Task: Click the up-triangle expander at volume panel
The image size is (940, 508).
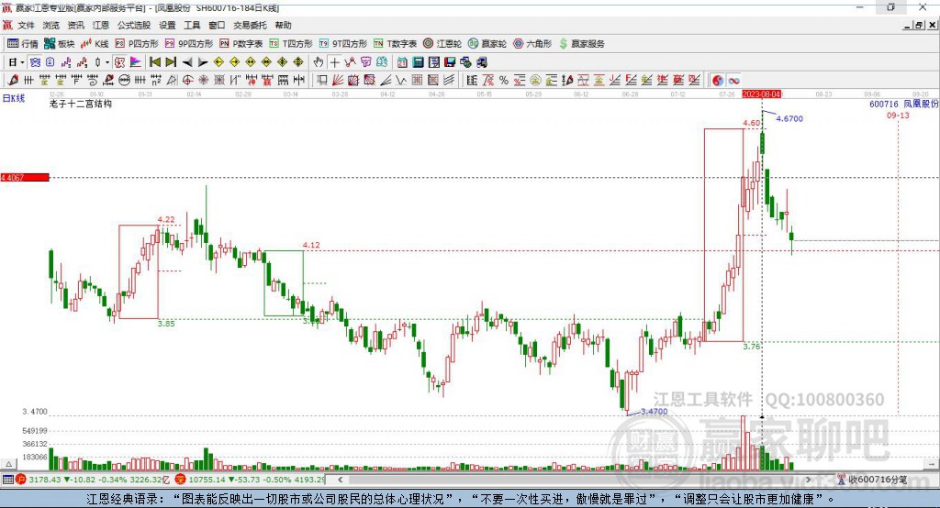Action: 8,464
